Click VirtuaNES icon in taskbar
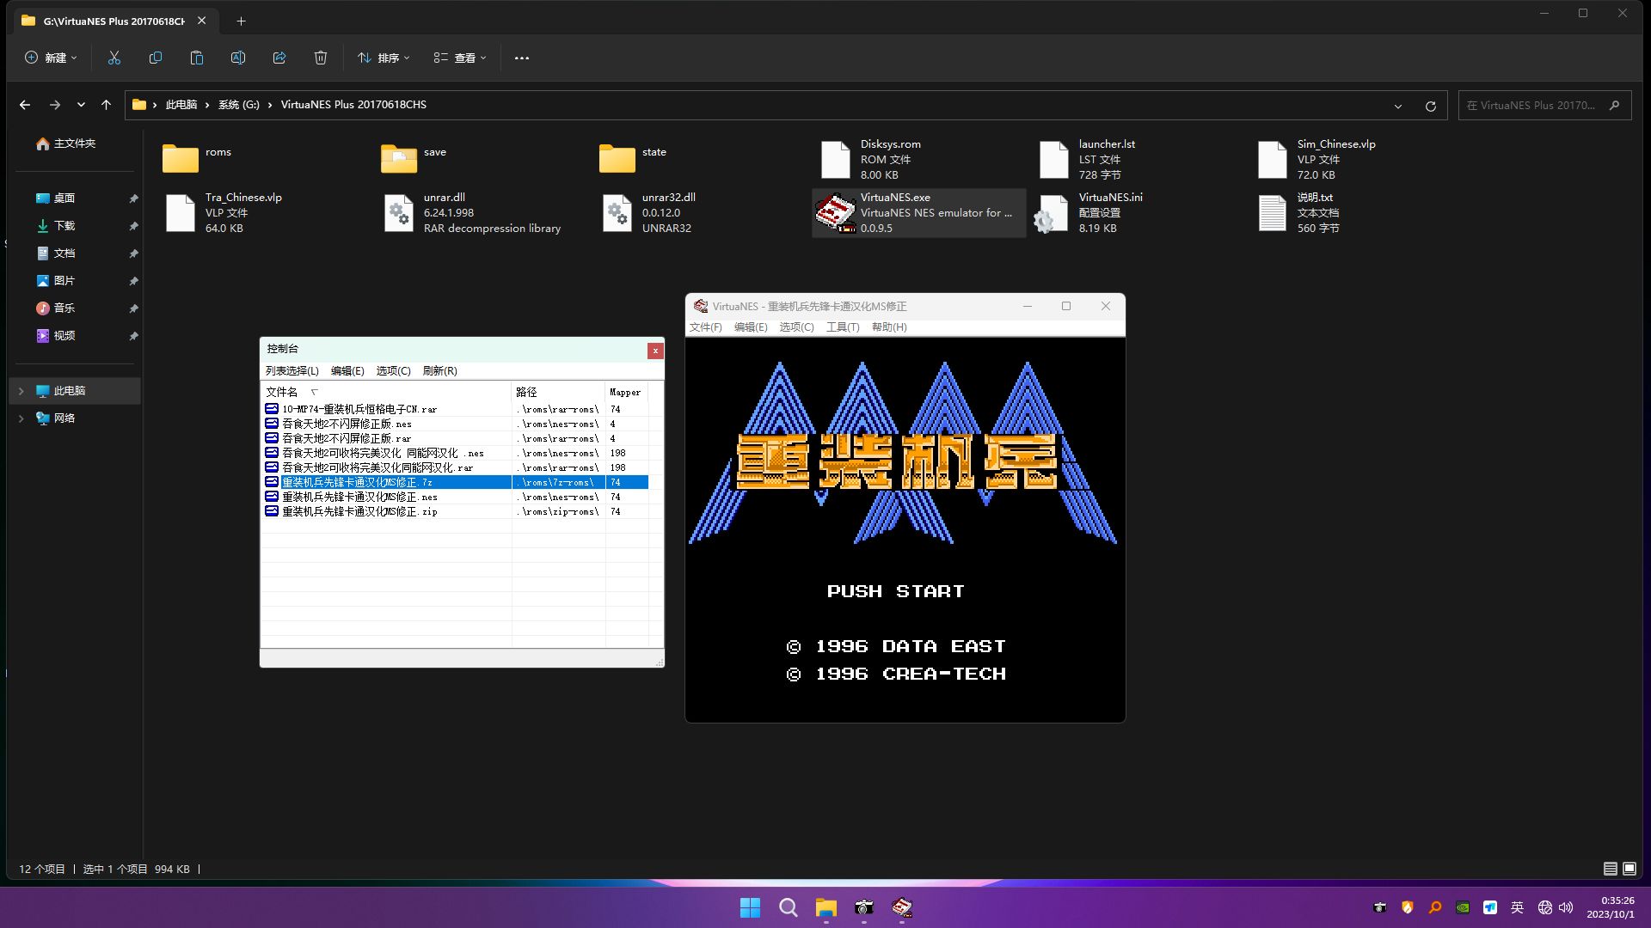The image size is (1651, 928). click(901, 907)
